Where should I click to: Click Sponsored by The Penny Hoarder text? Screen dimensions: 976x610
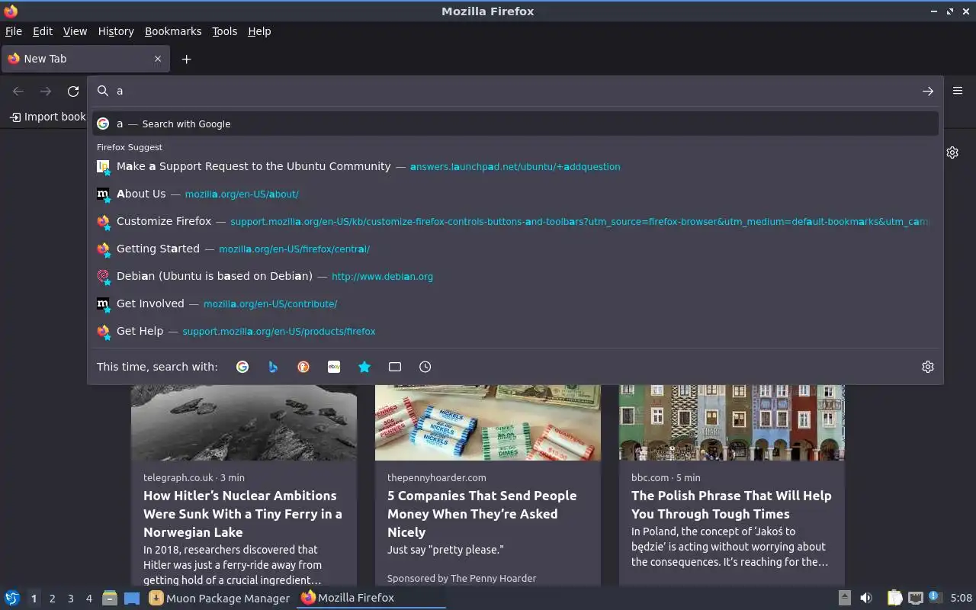461,578
